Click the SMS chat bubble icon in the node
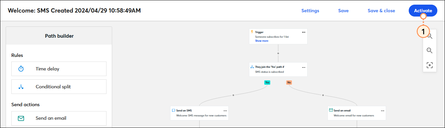445x128 pixels. pyautogui.click(x=173, y=110)
